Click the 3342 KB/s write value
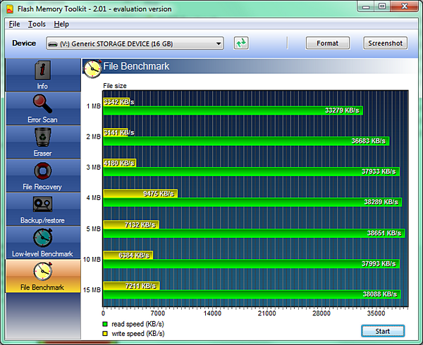Image resolution: width=423 pixels, height=345 pixels. pos(119,102)
